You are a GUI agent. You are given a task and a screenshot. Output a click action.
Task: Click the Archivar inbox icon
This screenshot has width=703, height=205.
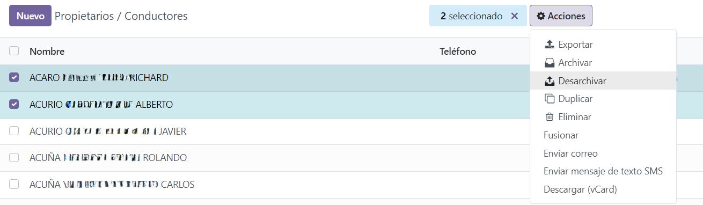[549, 63]
